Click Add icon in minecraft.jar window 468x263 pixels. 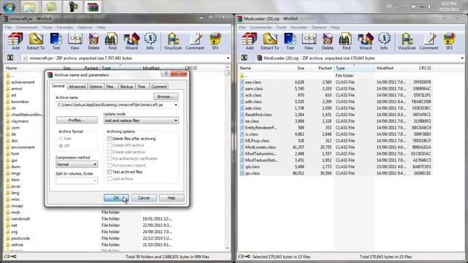tap(15, 41)
